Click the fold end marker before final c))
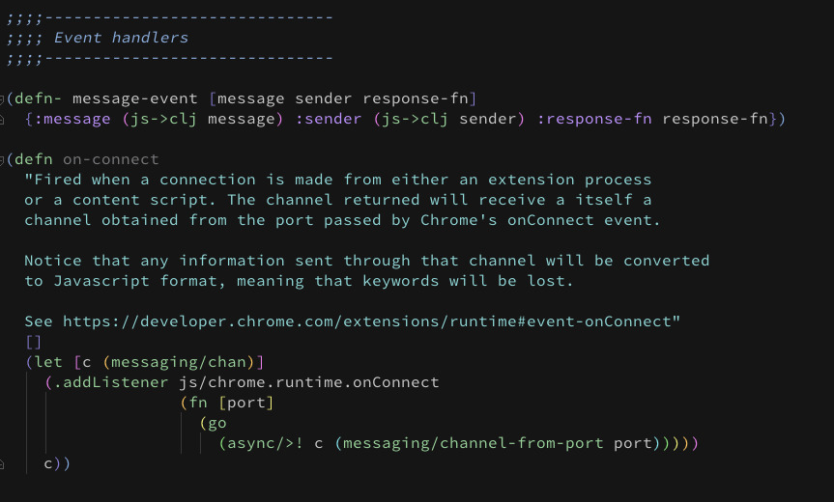Viewport: 834px width, 502px height. tap(4, 464)
